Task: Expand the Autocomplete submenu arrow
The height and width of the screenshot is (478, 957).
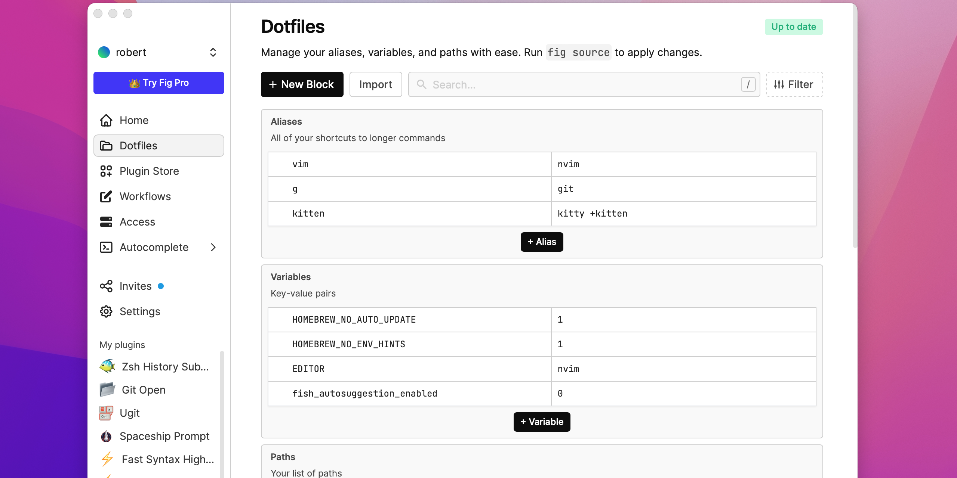Action: [213, 247]
